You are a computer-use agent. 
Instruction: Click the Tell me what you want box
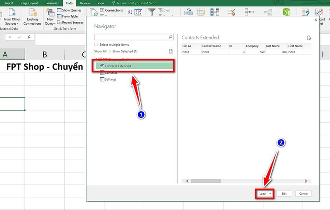click(x=135, y=3)
